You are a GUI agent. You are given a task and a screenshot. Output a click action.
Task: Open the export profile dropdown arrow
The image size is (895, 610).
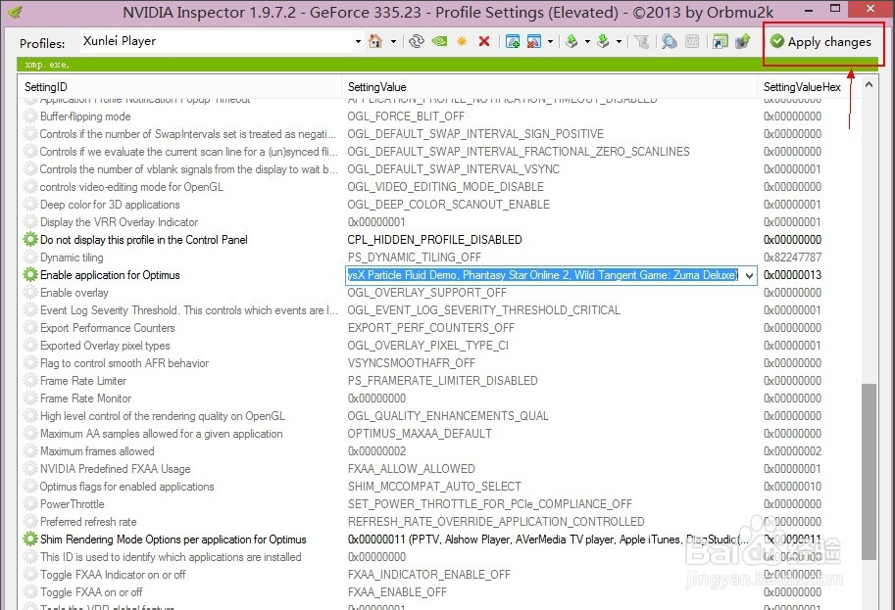587,42
